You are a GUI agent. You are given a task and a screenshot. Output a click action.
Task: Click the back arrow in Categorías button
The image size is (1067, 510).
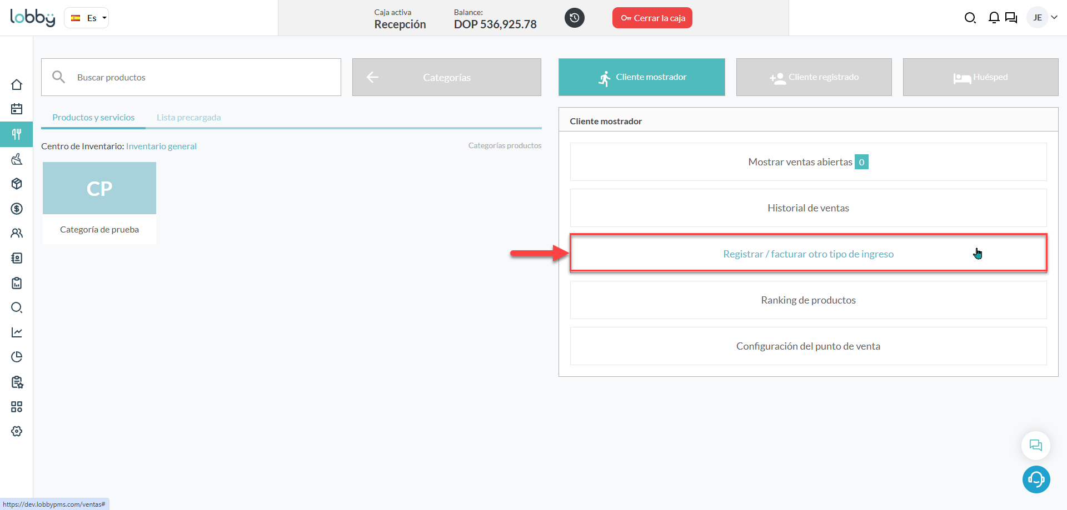pyautogui.click(x=372, y=77)
